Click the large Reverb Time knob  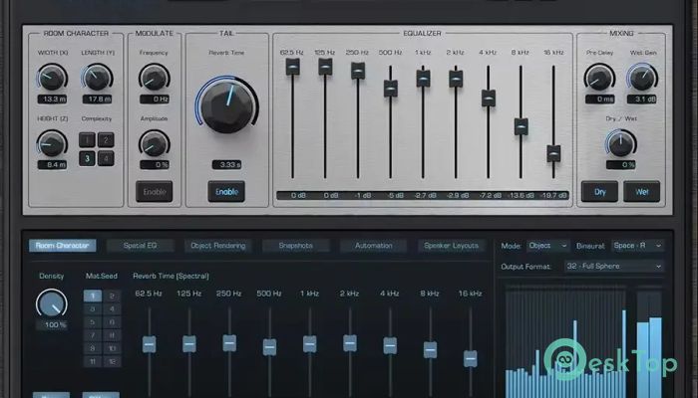click(226, 102)
